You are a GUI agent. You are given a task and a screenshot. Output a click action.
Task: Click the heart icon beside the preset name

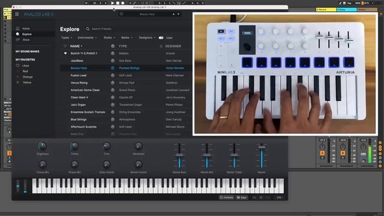click(x=121, y=14)
